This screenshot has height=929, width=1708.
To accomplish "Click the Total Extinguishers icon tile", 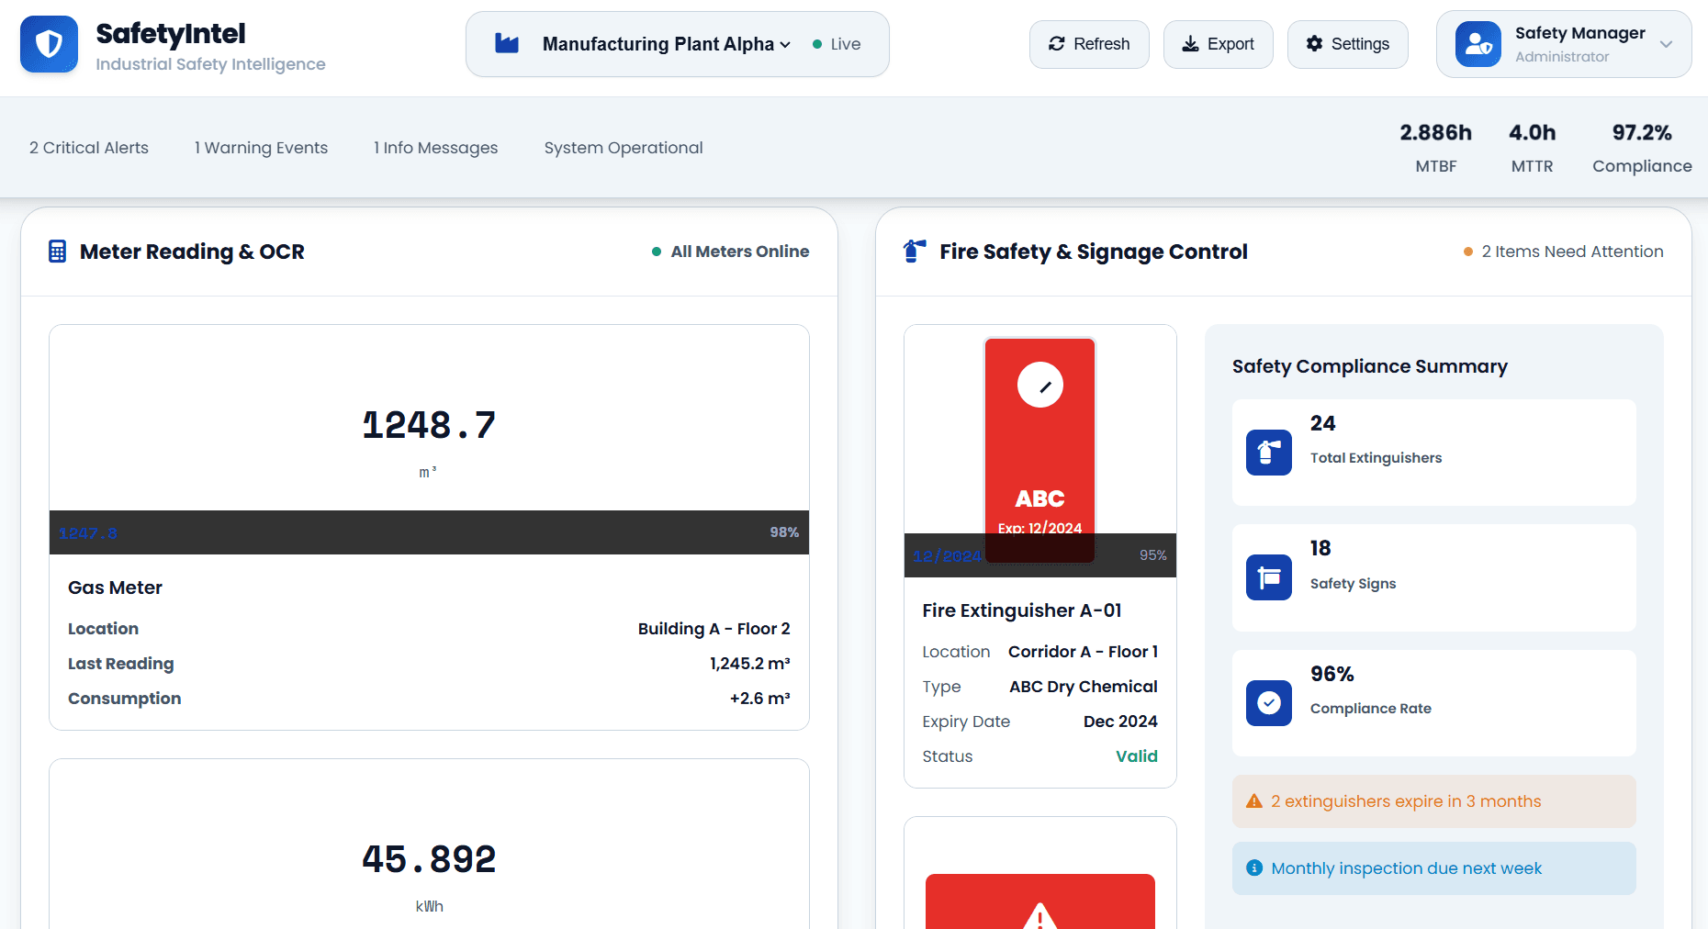I will coord(1268,453).
